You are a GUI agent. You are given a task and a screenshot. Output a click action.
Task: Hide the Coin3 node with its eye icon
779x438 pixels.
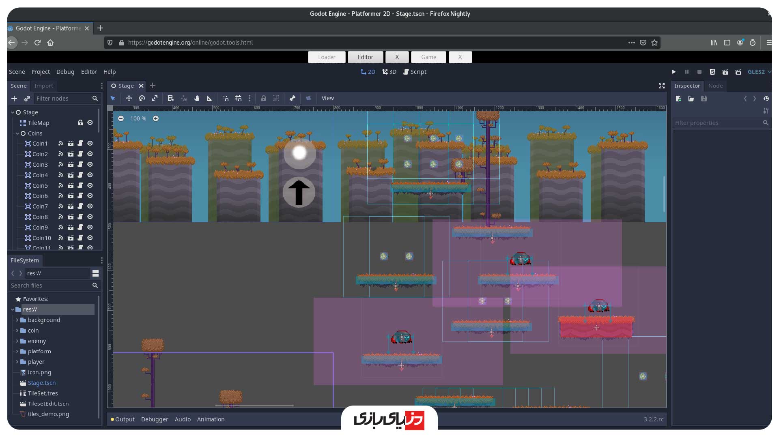tap(90, 164)
